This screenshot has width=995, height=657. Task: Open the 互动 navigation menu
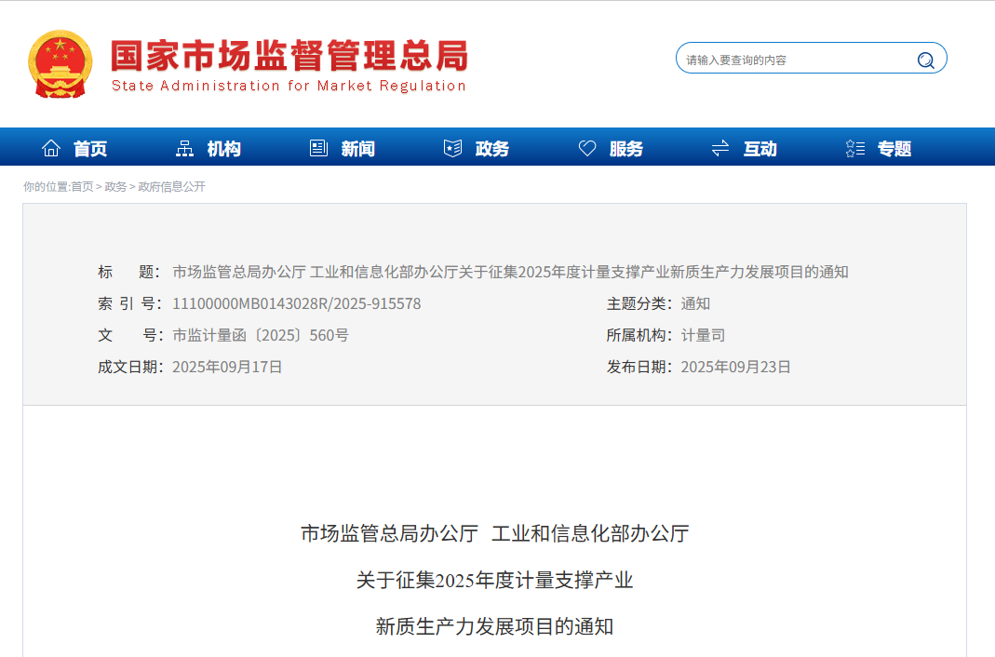coord(760,147)
